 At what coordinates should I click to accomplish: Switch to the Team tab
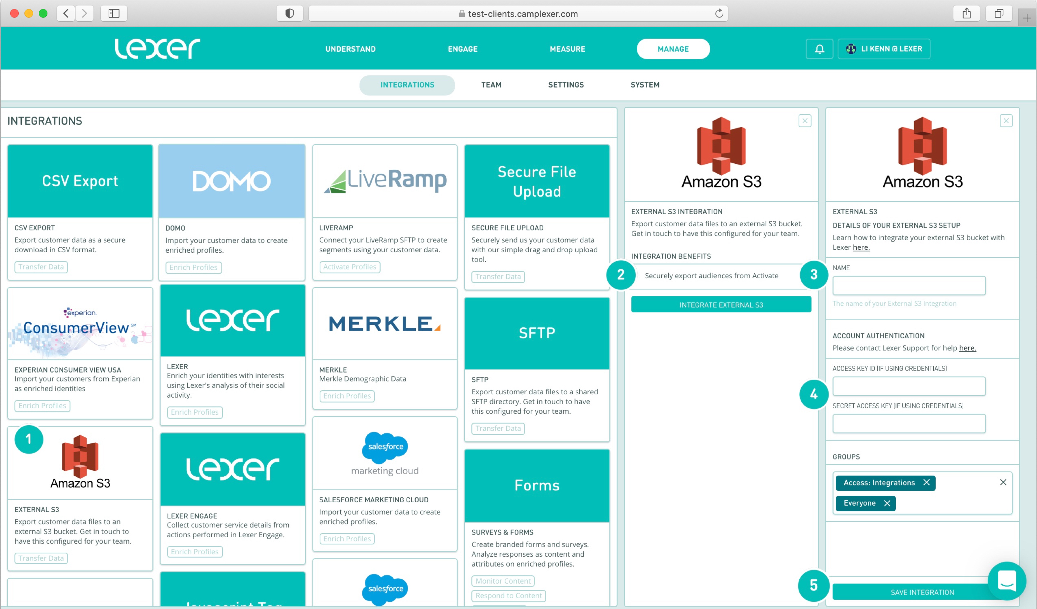491,85
